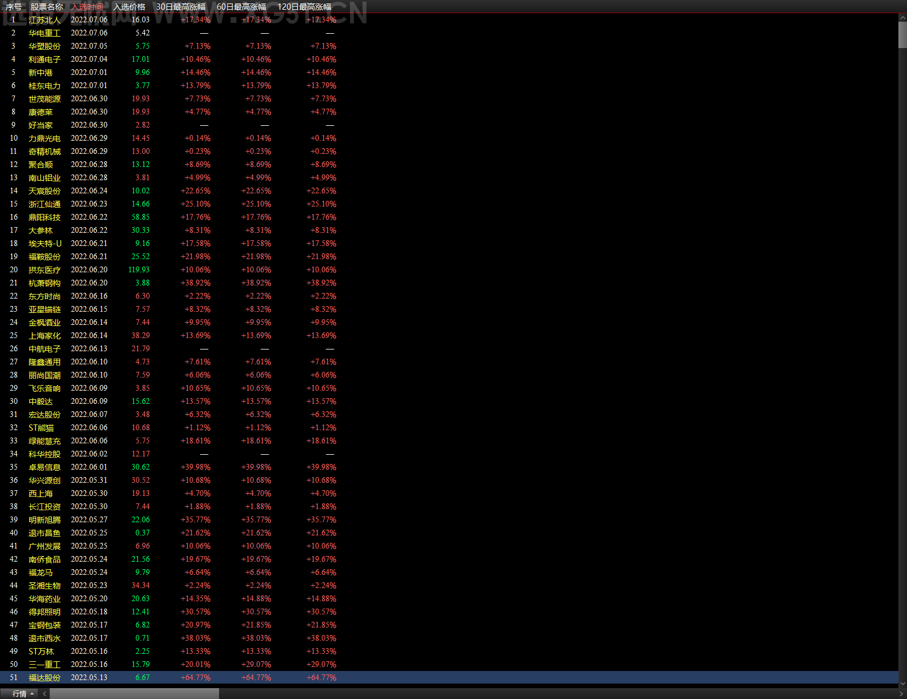Select stock 浙江仙通
This screenshot has height=699, width=907.
[x=45, y=204]
